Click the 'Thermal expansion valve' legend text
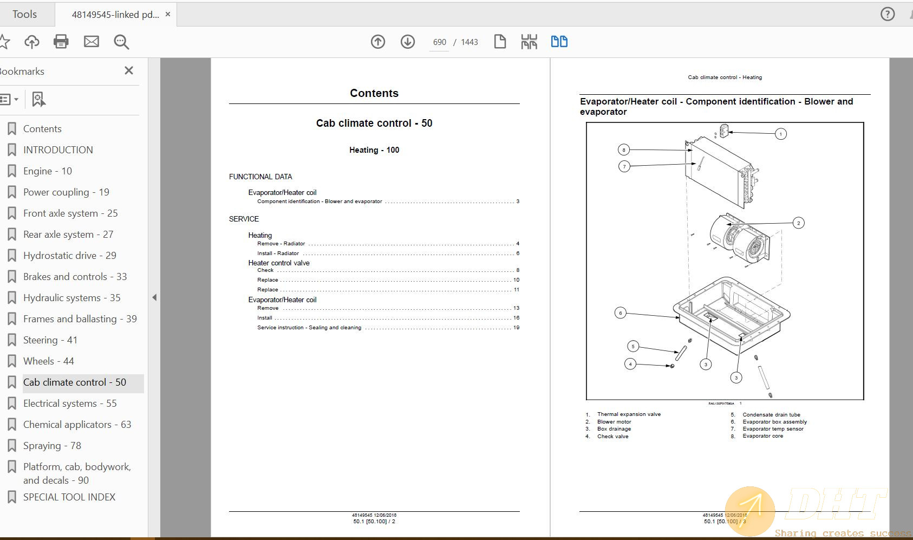913x540 pixels. (629, 414)
